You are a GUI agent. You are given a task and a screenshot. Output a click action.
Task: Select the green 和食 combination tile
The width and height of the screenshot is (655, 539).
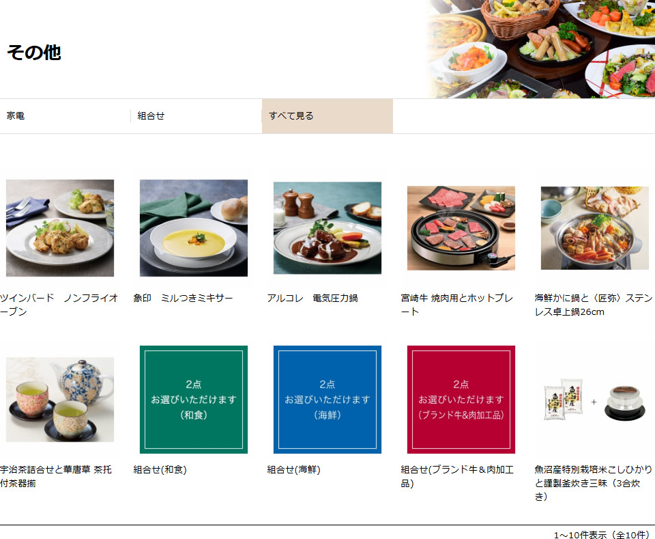(x=193, y=400)
